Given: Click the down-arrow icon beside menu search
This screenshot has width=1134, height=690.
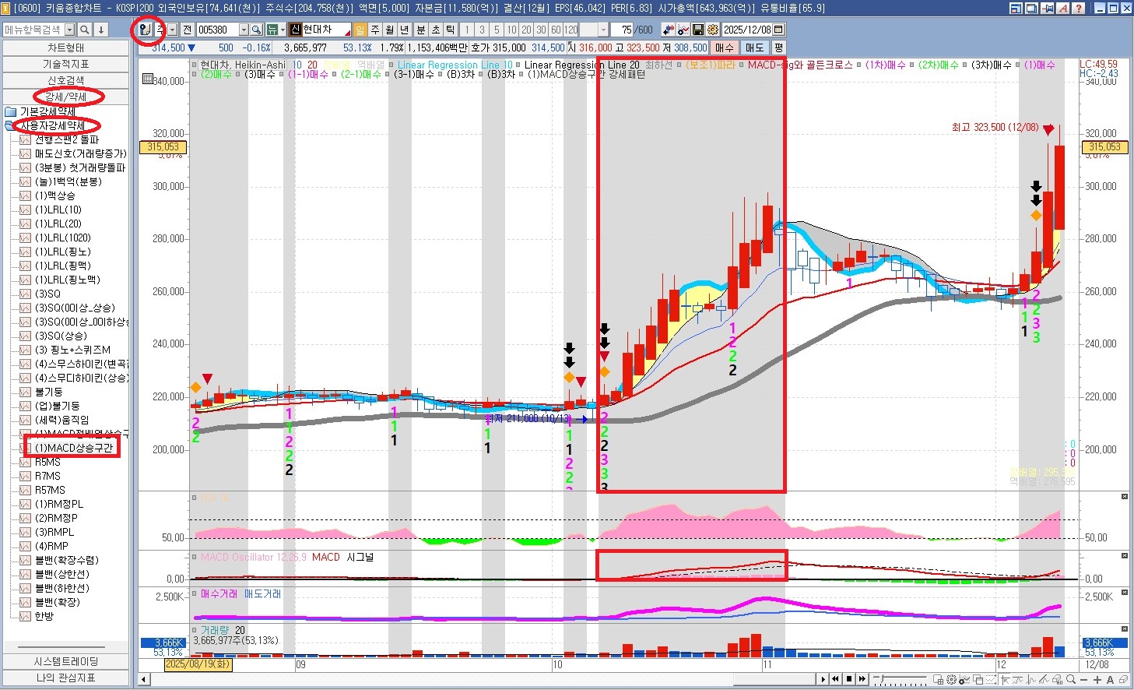Looking at the screenshot, I should (x=101, y=30).
